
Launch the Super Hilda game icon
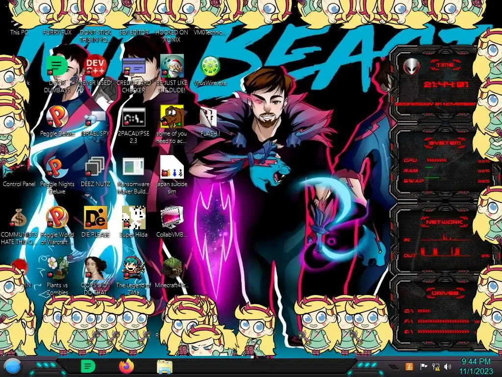click(133, 217)
